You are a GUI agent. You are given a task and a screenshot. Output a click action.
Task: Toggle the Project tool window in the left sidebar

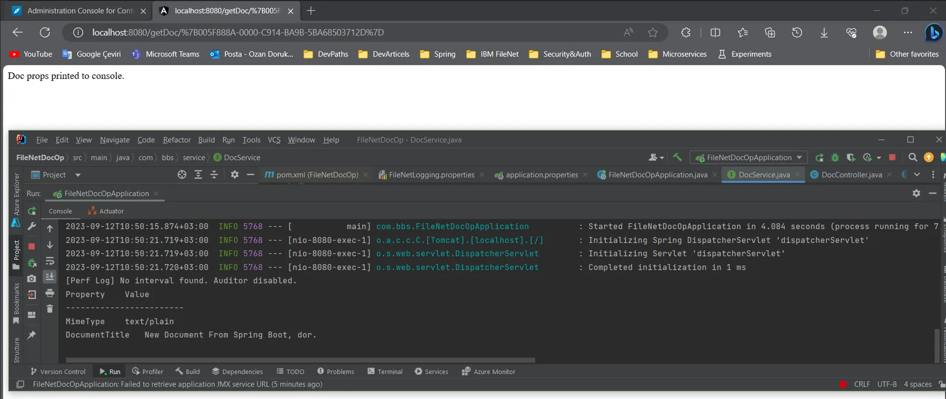click(16, 254)
